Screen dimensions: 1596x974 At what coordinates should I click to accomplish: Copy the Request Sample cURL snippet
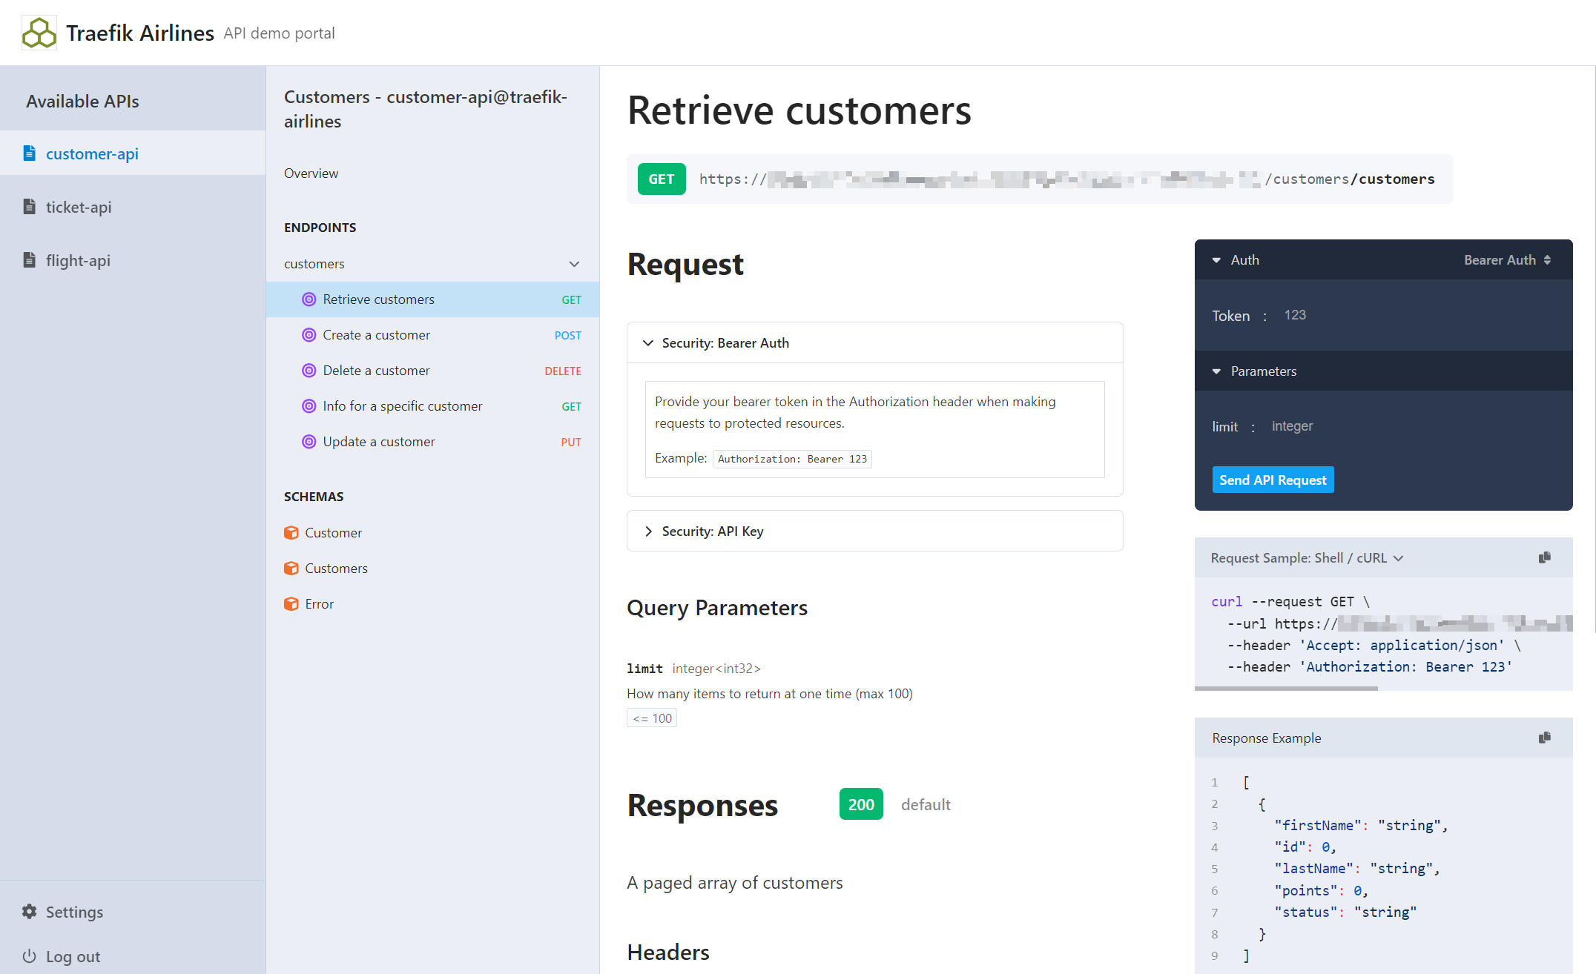[x=1545, y=557]
